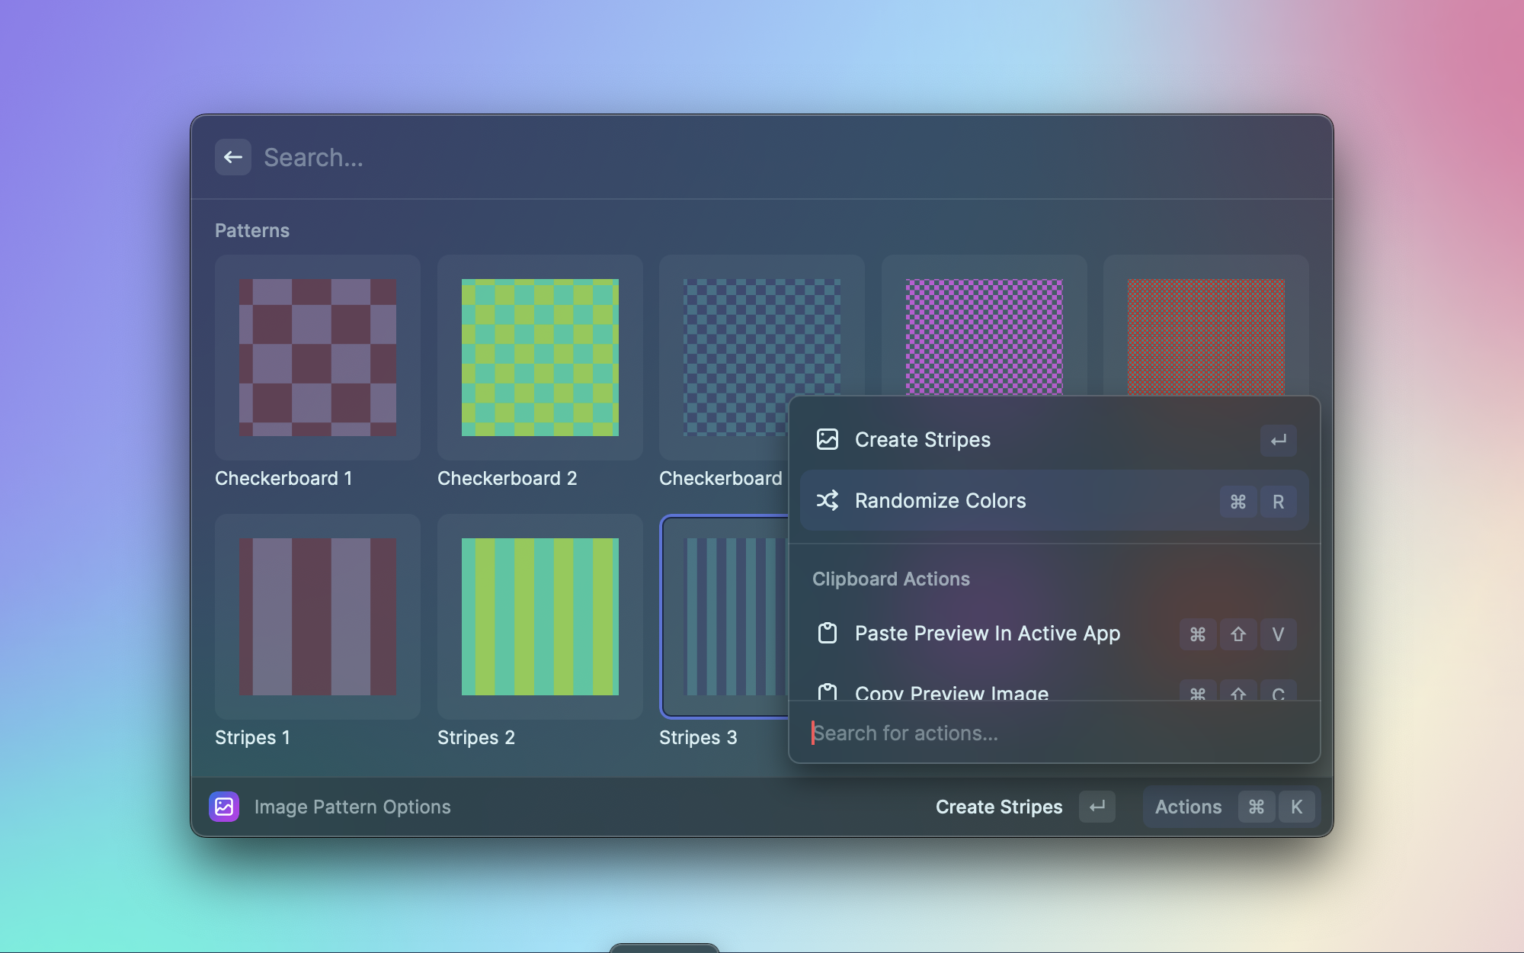Click the V key hint for Paste Preview
The height and width of the screenshot is (953, 1524).
1279,634
